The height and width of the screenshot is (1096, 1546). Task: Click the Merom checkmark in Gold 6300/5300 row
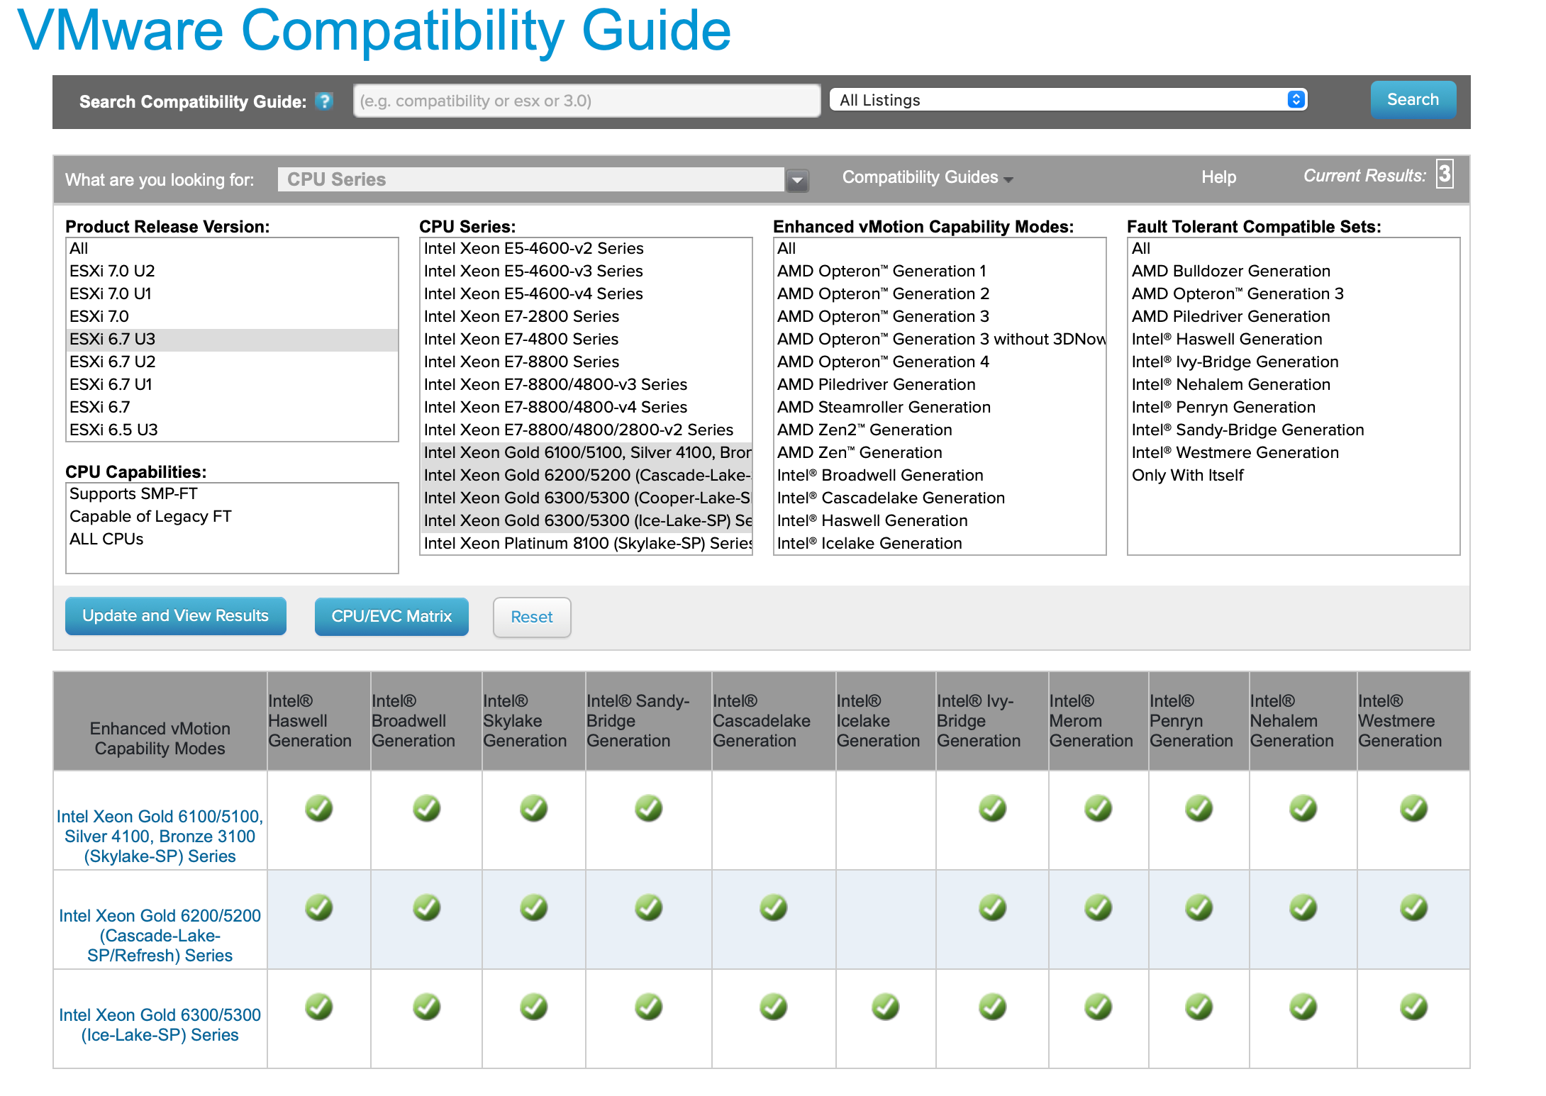1099,1007
